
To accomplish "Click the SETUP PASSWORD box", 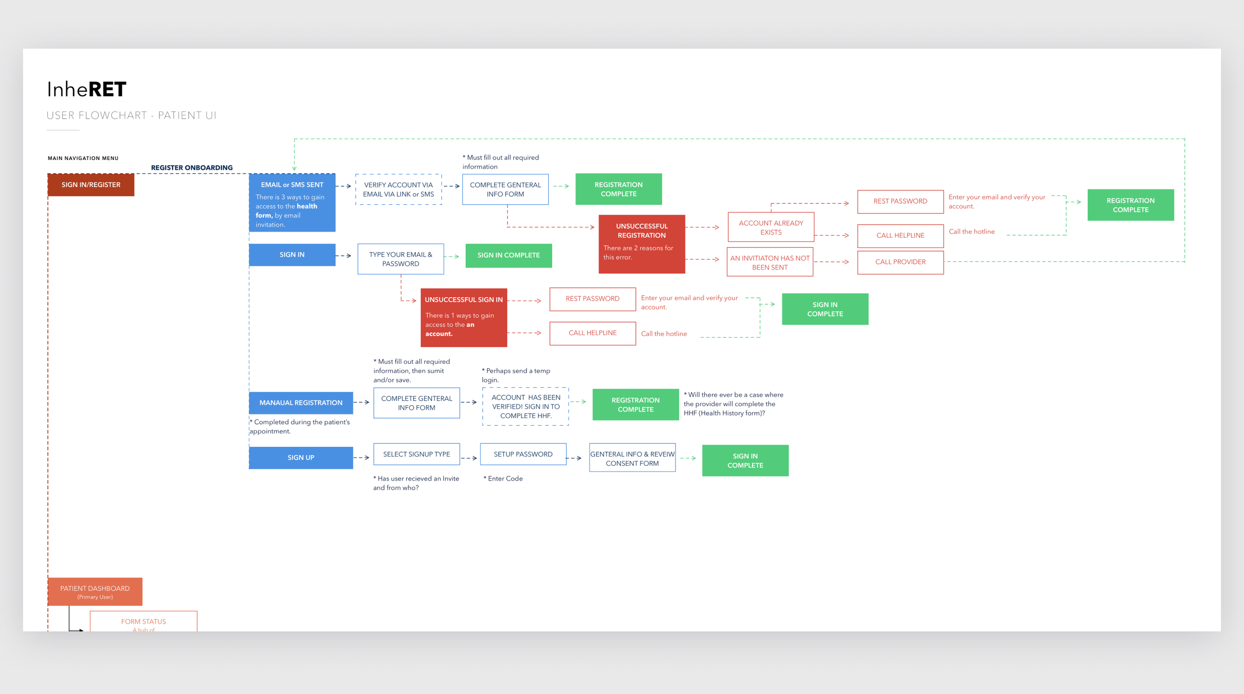I will tap(523, 454).
